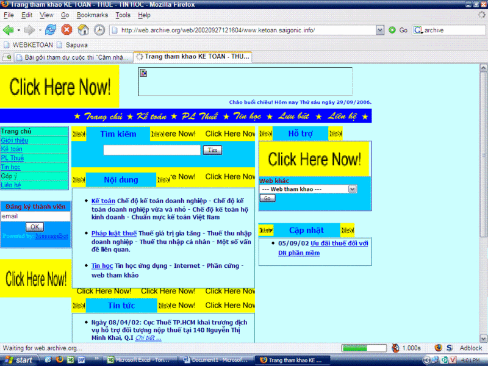Open the Back button history dropdown arrow

tap(18, 30)
